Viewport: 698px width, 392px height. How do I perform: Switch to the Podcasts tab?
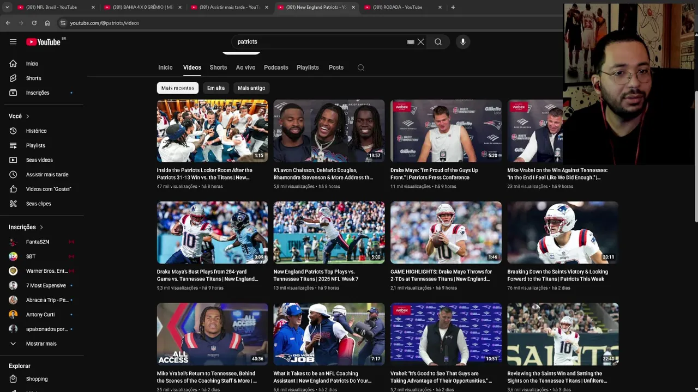click(x=276, y=68)
